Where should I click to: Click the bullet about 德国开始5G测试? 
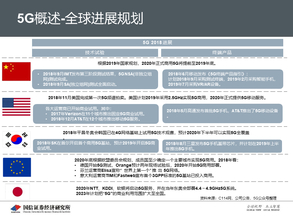(150, 165)
